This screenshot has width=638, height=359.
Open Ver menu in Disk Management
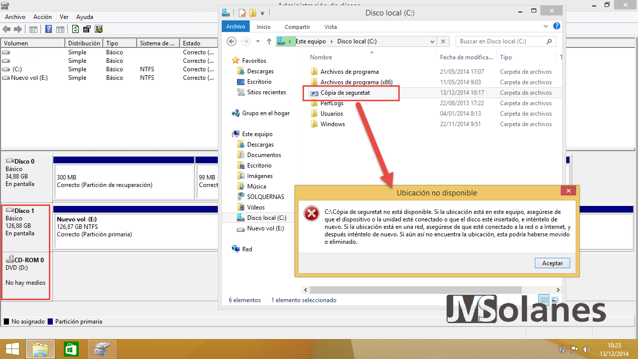point(64,17)
